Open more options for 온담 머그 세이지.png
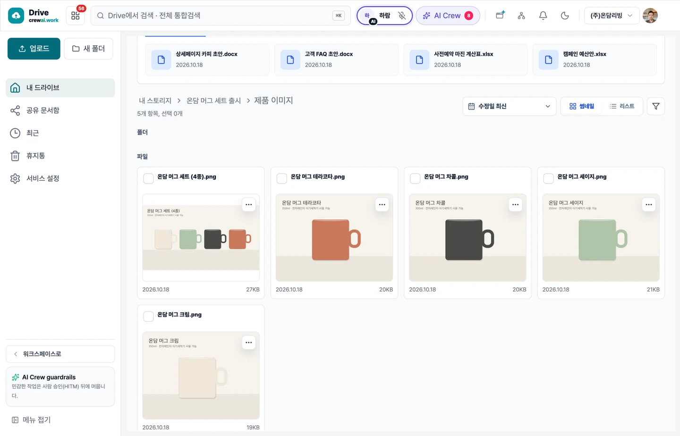Viewport: 680px width, 436px height. coord(649,205)
